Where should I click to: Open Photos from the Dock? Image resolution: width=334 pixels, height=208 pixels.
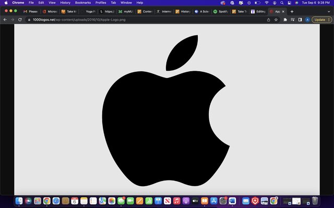[112, 201]
